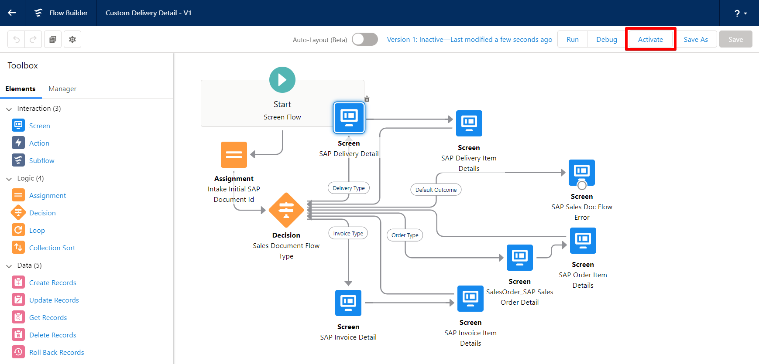Click the Run button
The image size is (759, 364).
tap(572, 39)
